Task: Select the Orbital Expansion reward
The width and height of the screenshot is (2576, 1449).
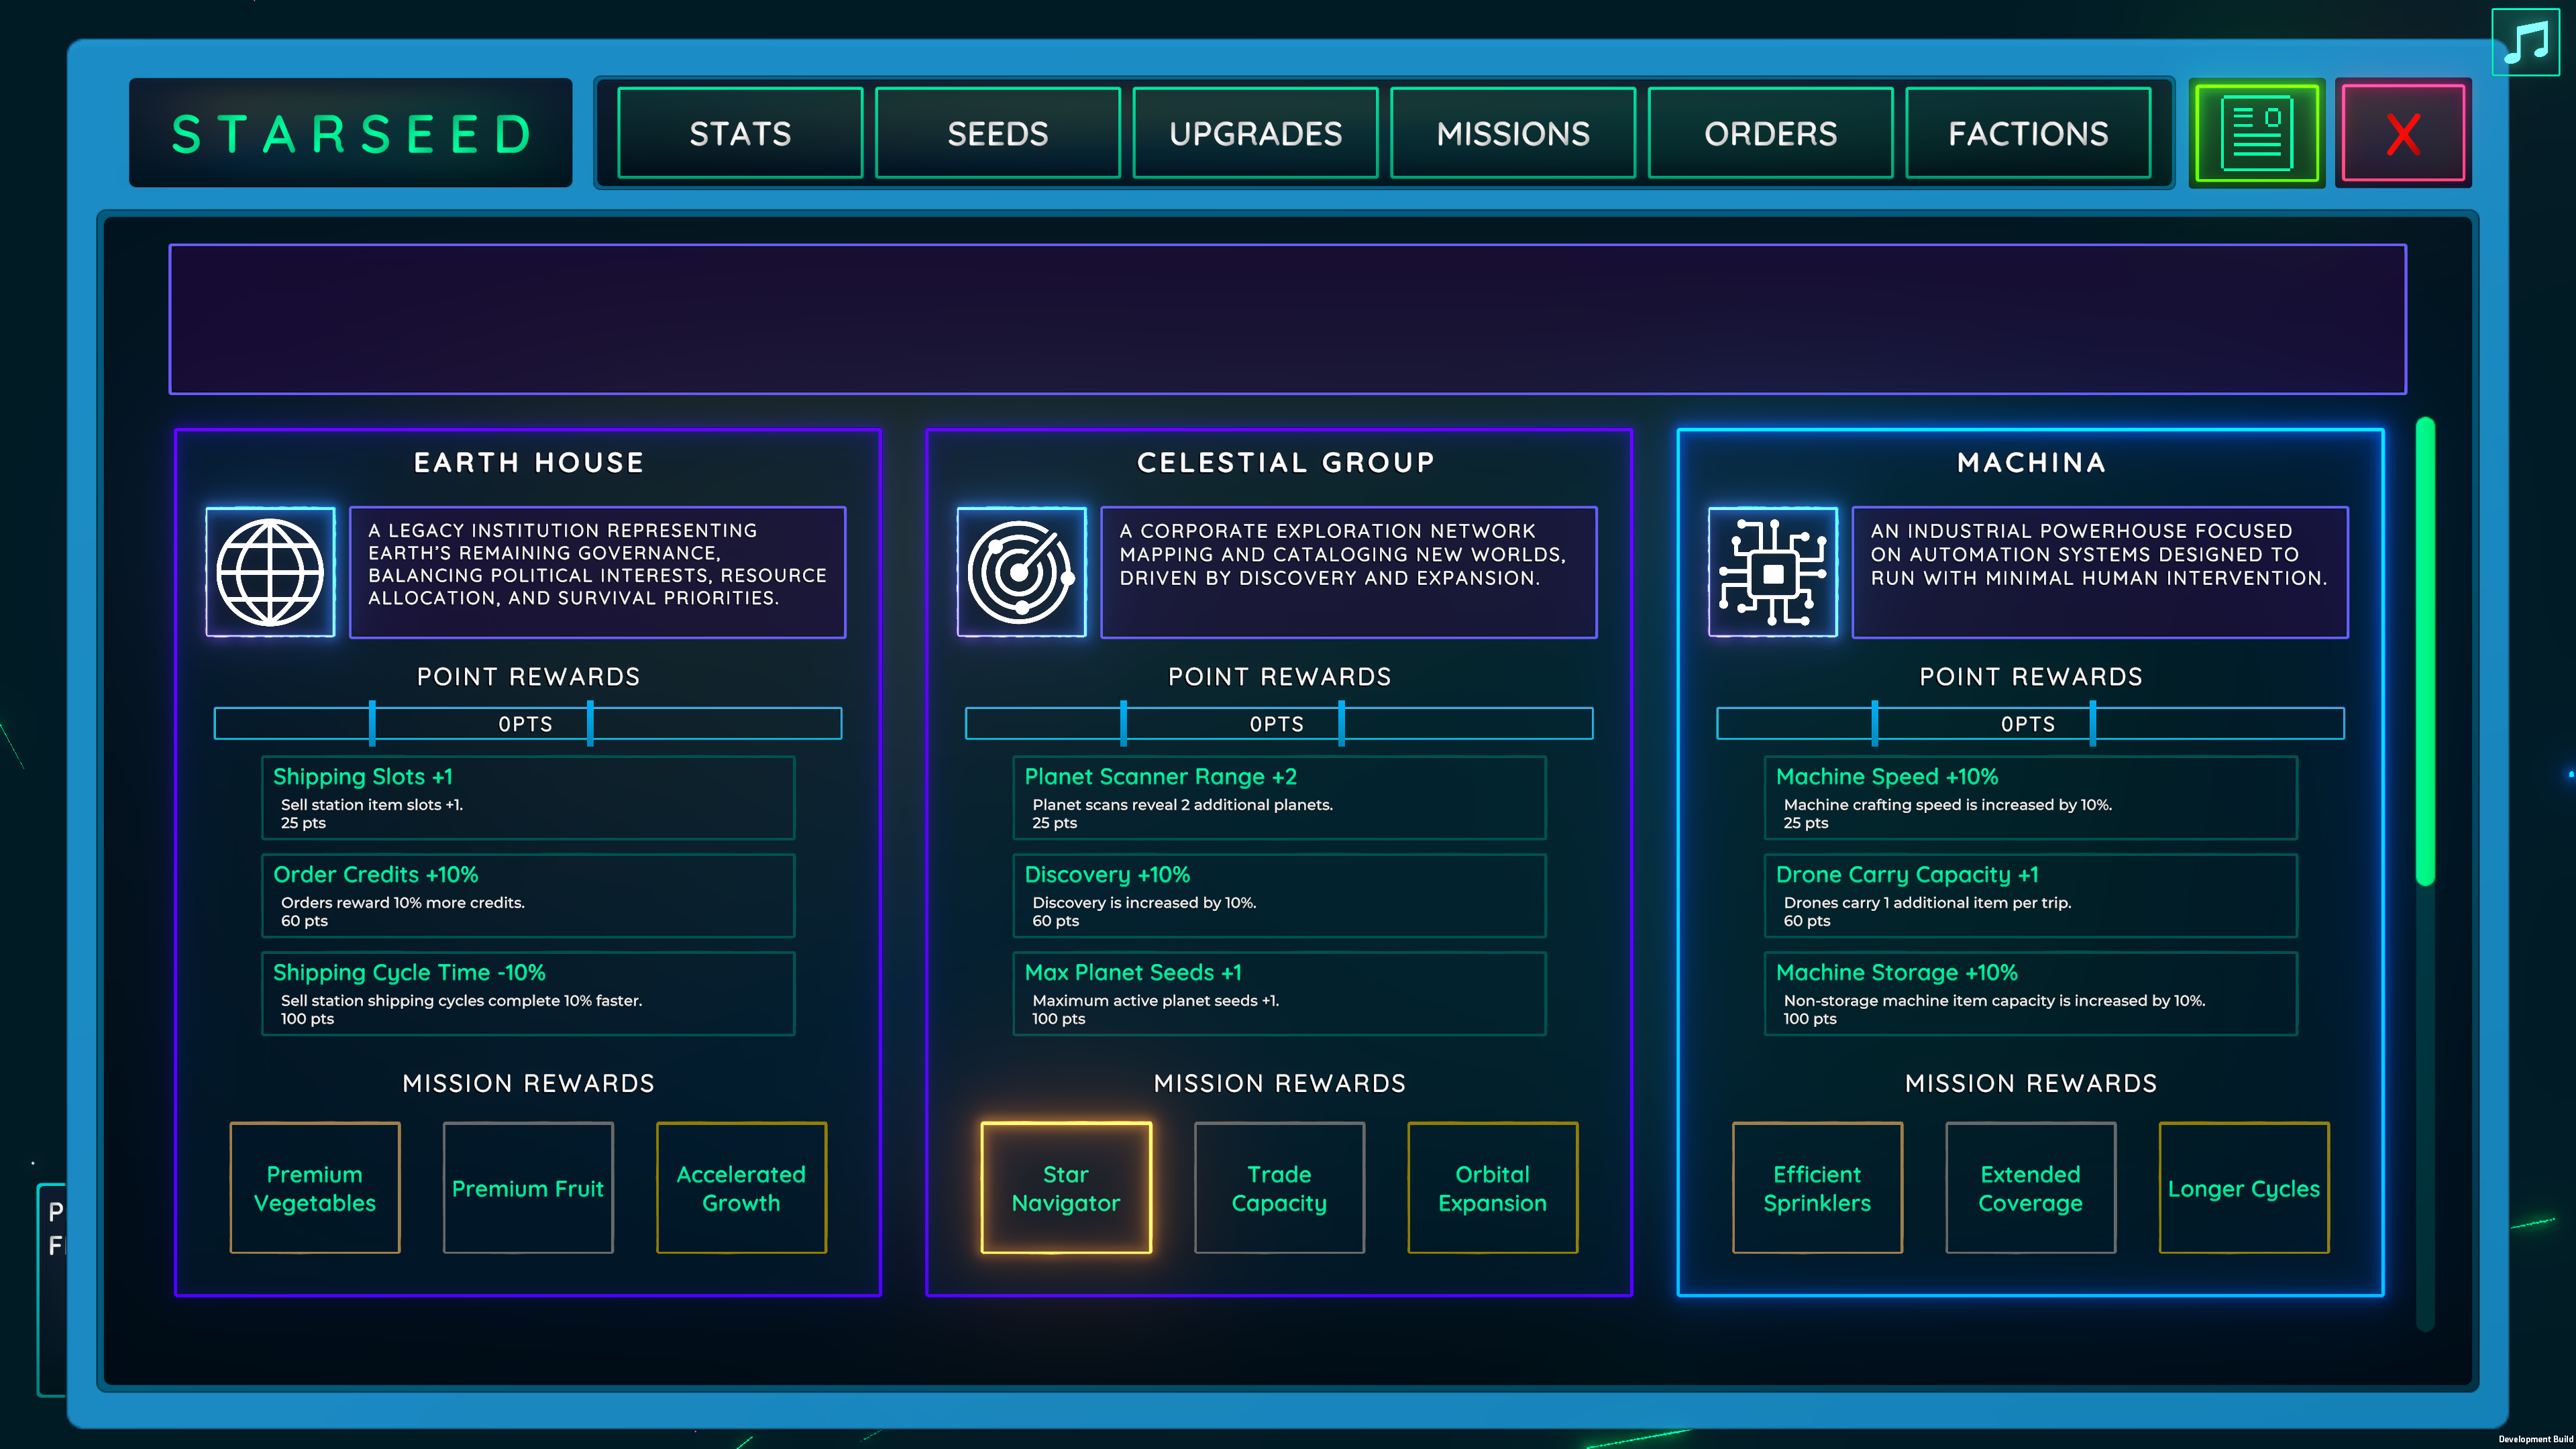Action: coord(1492,1188)
